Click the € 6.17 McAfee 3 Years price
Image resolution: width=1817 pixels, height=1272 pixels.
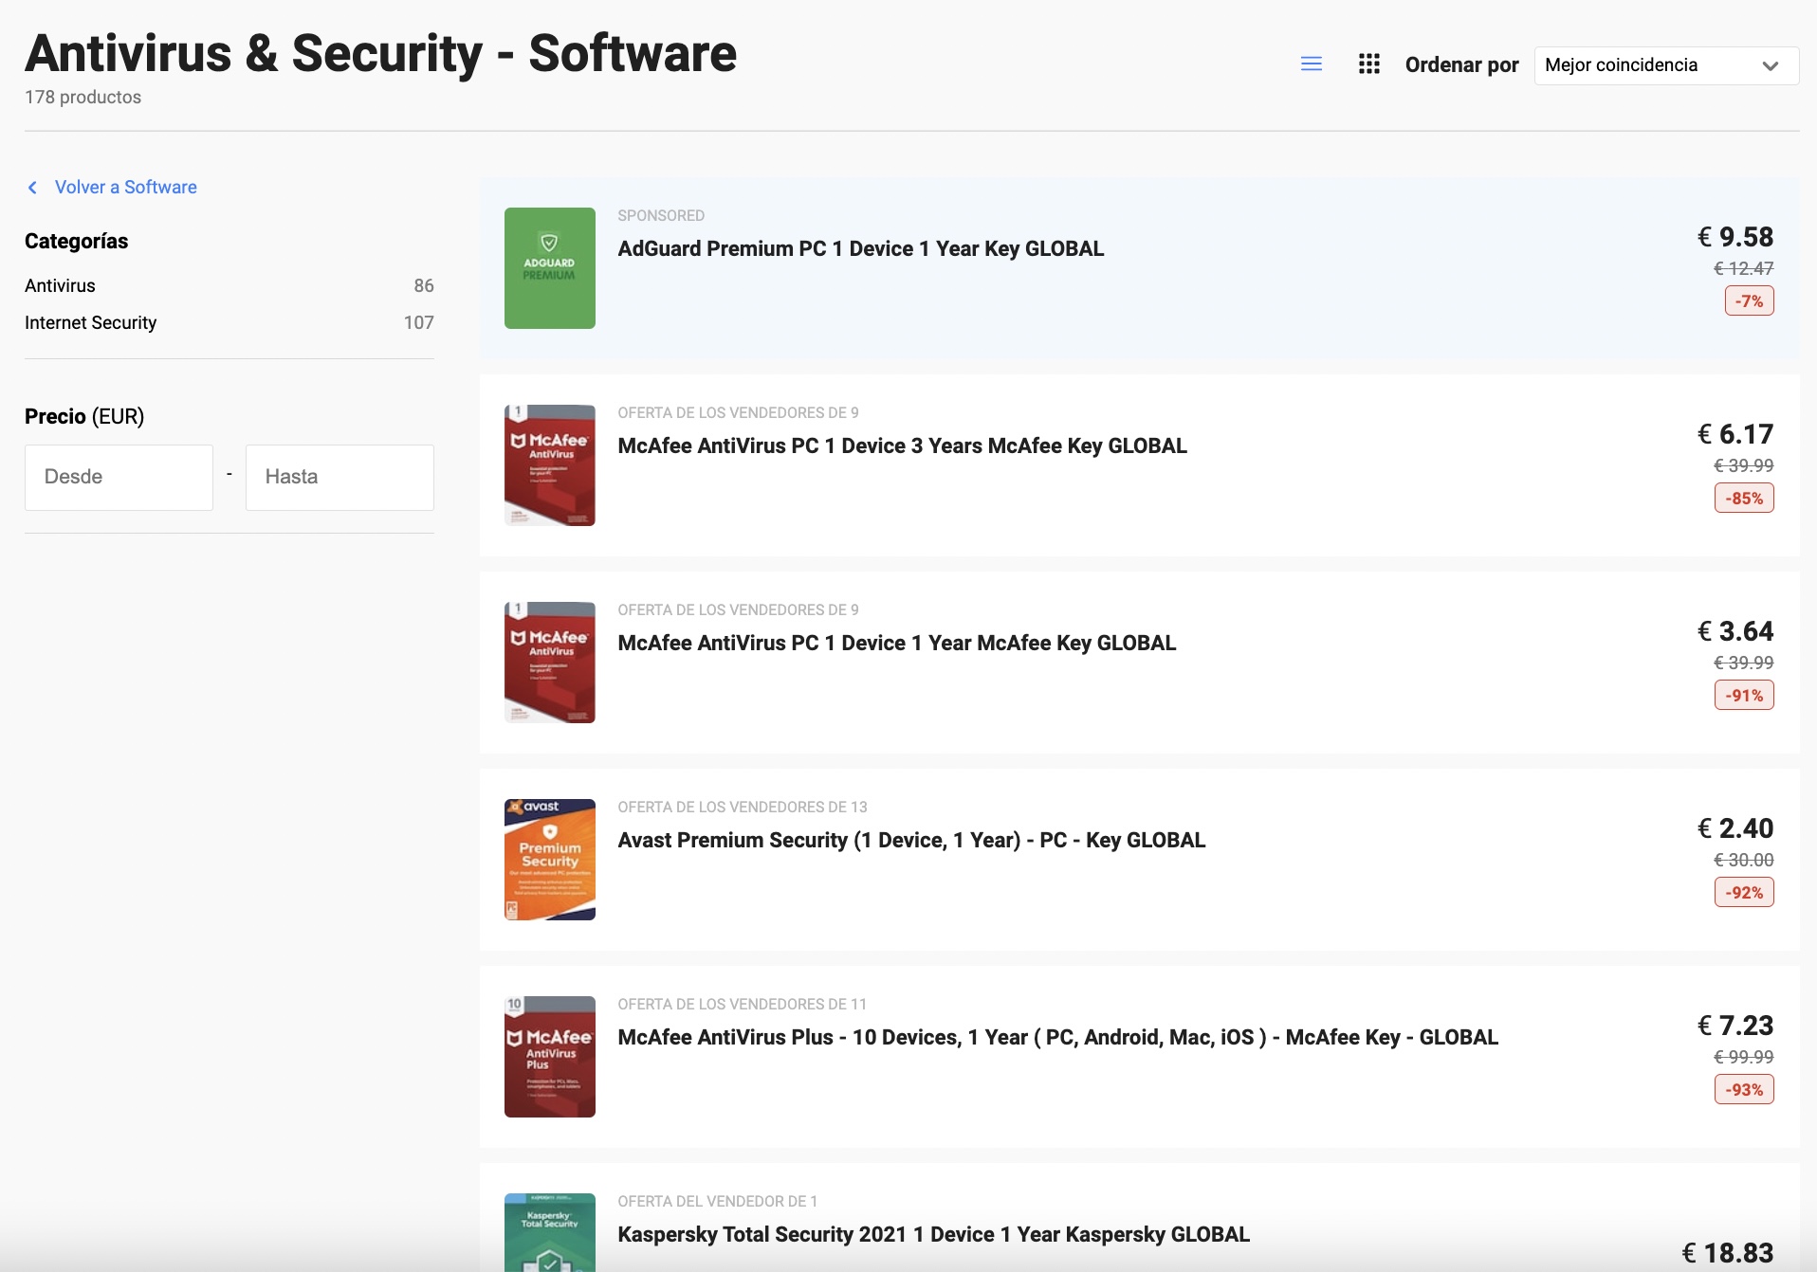[1735, 434]
